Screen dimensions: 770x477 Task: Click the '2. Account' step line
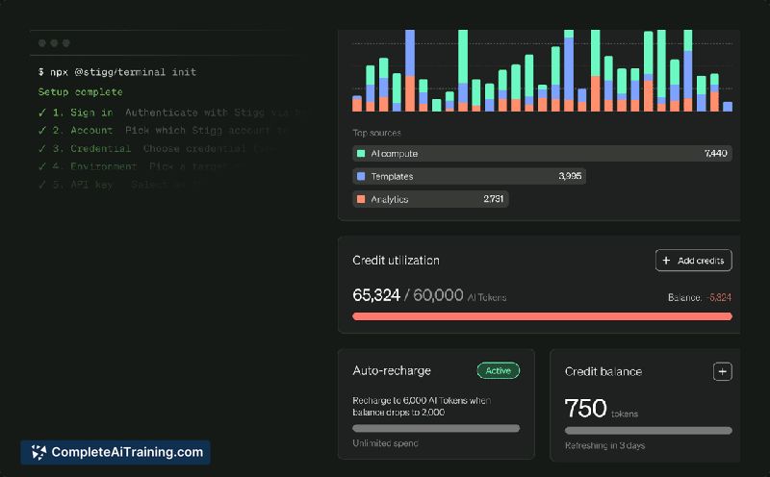tap(164, 131)
